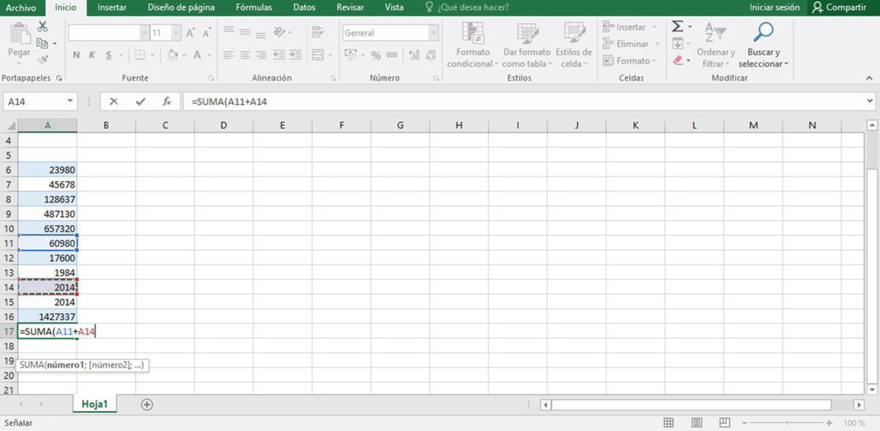The height and width of the screenshot is (431, 880).
Task: Switch to the Fórmulas ribbon tab
Action: click(x=254, y=7)
